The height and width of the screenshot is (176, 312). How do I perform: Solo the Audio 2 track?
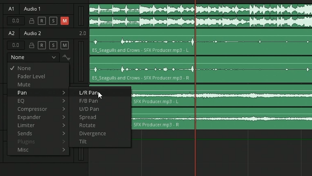(x=53, y=46)
